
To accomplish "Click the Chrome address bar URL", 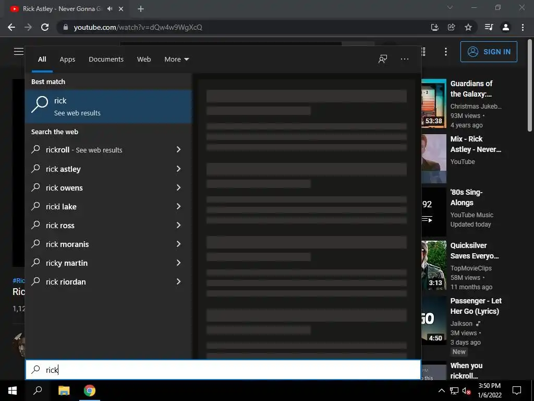I will click(x=138, y=27).
